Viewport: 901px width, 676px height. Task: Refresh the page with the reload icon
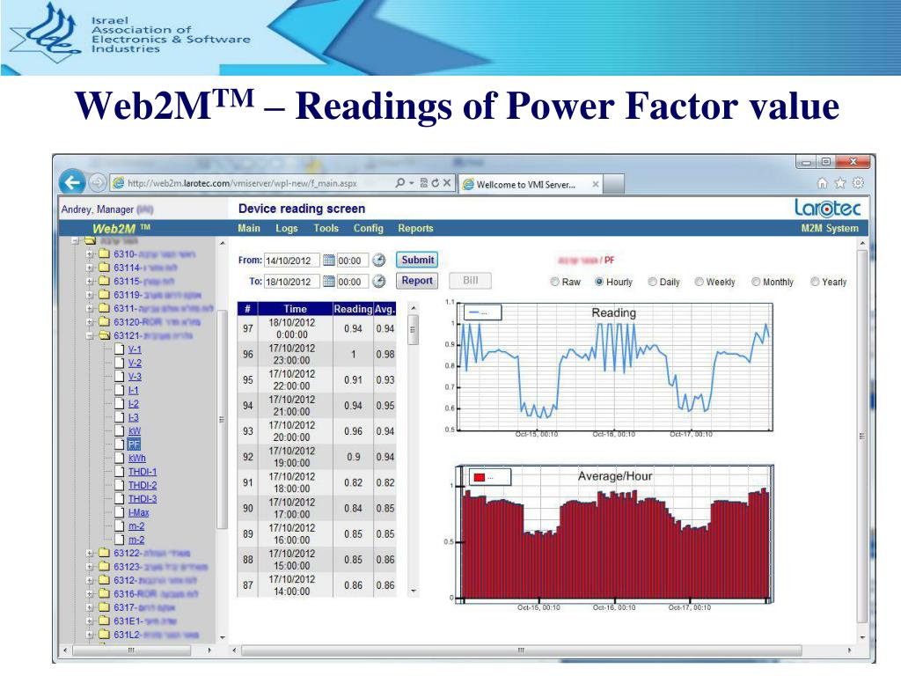coord(435,183)
